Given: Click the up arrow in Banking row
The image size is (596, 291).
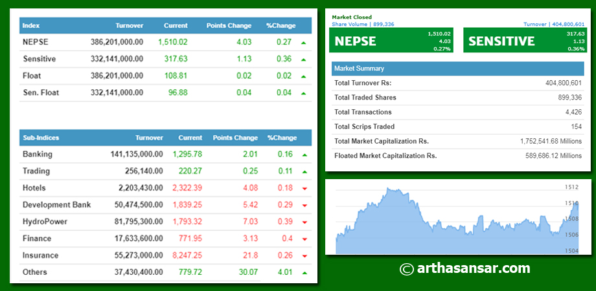Looking at the screenshot, I should 304,155.
